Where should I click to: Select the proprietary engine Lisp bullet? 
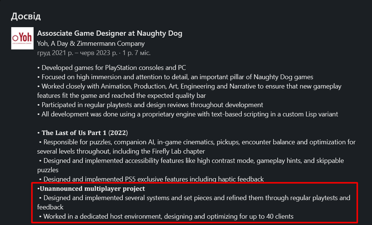(188, 114)
